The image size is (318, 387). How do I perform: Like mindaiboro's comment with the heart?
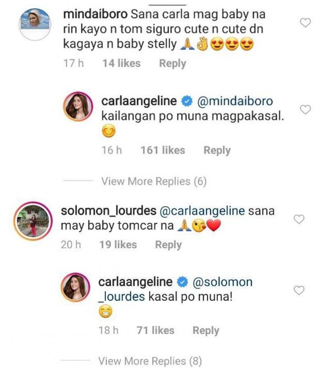click(x=305, y=23)
